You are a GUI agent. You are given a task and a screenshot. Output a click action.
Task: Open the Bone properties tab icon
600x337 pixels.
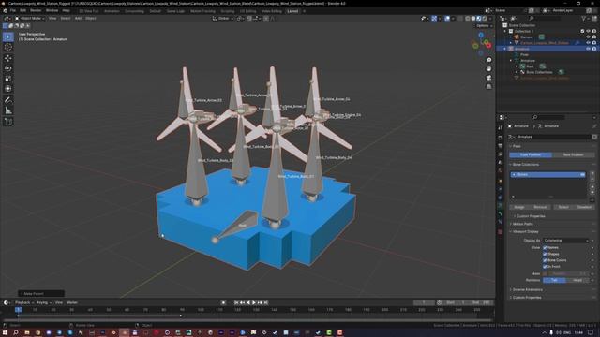(501, 214)
